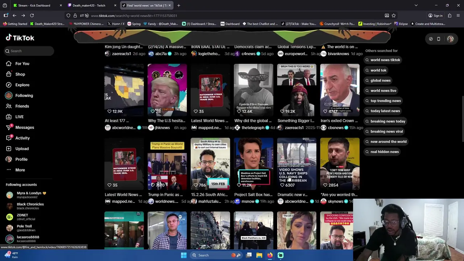464x261 pixels.
Task: Open the U.S. Navy ships colliding video
Action: click(297, 164)
